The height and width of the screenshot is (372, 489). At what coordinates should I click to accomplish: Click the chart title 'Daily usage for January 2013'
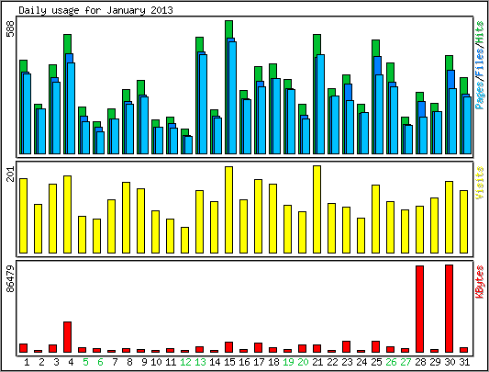(95, 10)
